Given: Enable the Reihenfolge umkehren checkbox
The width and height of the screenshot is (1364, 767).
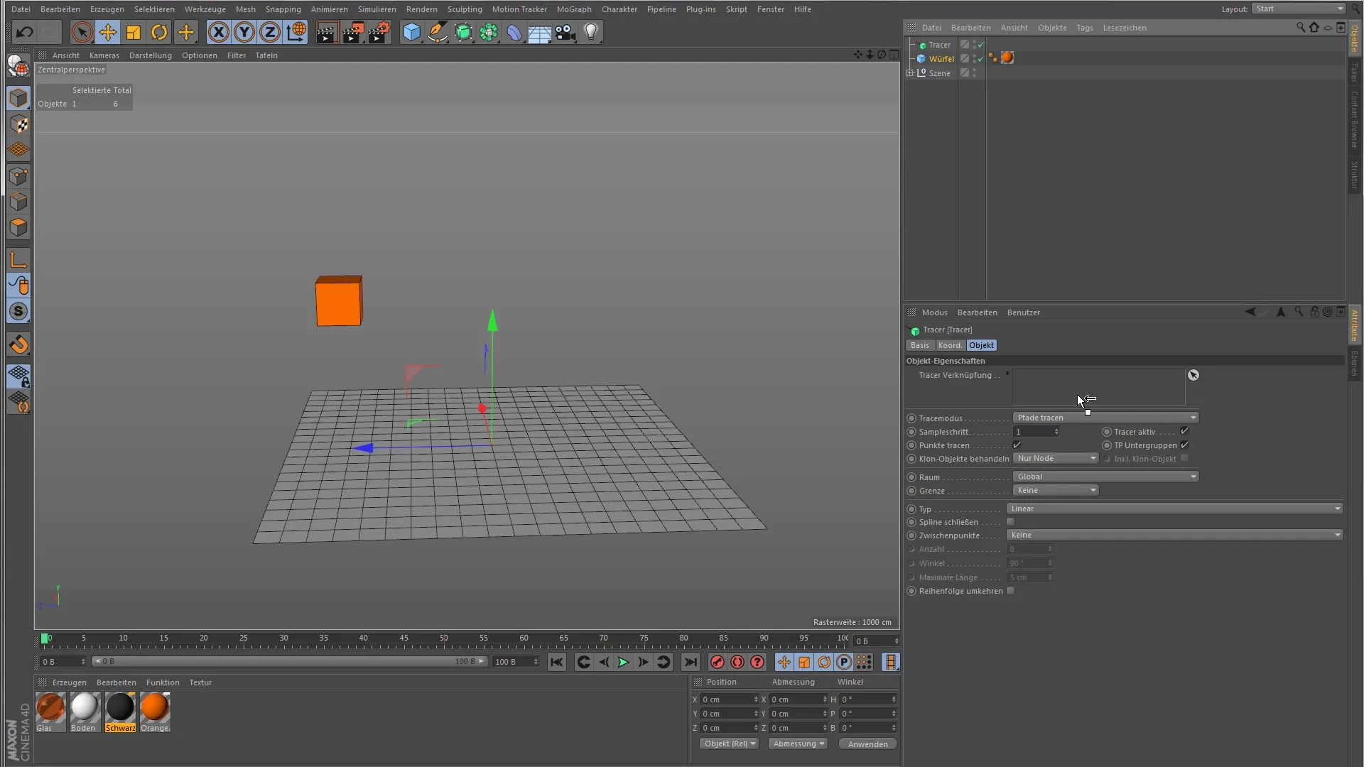Looking at the screenshot, I should pos(1011,591).
